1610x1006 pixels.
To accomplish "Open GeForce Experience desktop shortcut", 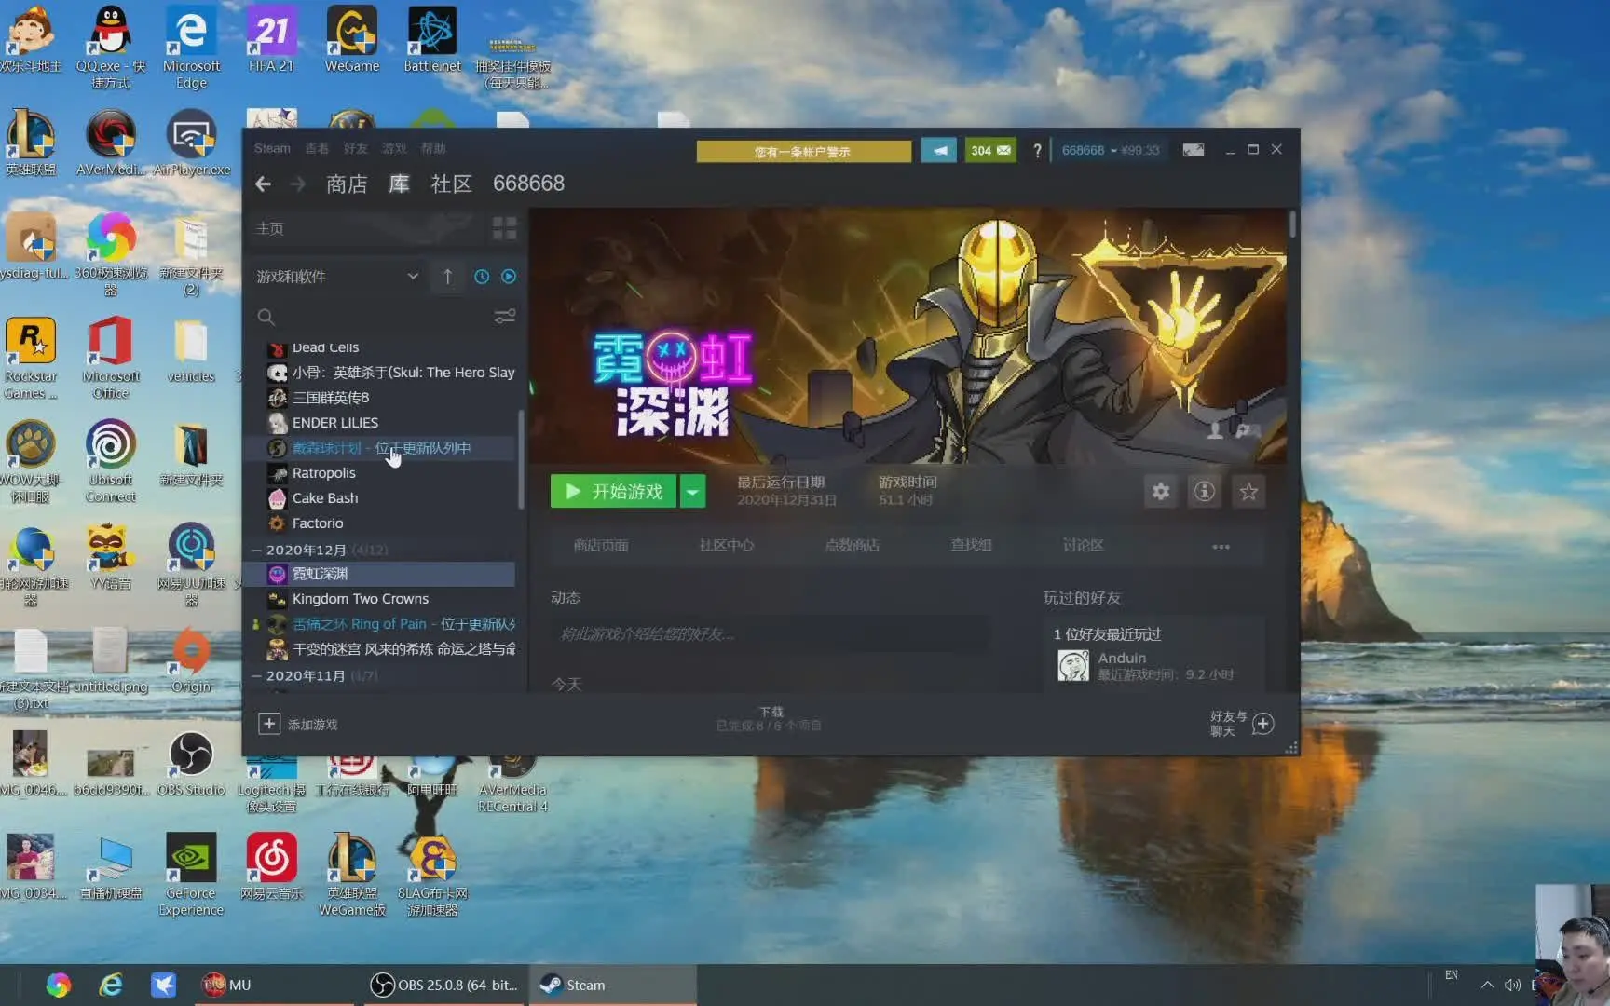I will pyautogui.click(x=190, y=875).
